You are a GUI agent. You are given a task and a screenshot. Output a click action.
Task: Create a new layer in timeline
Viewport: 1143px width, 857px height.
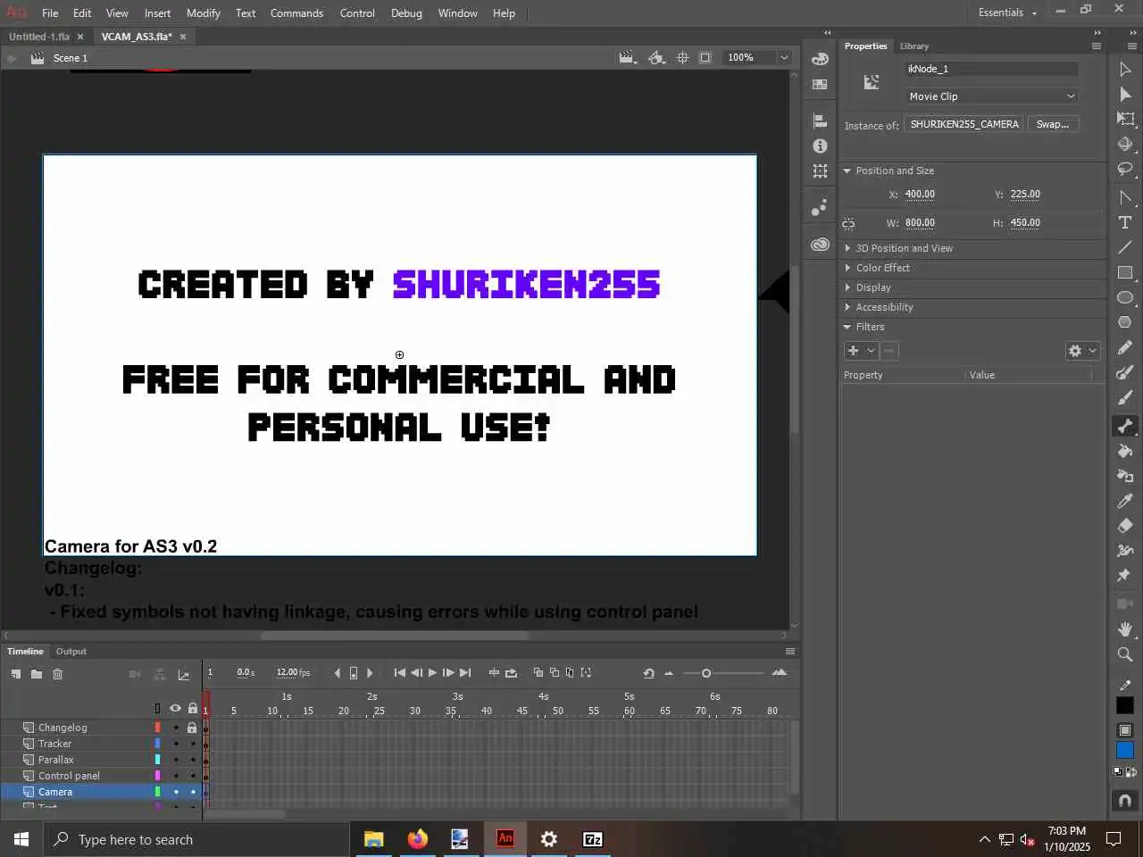pos(16,674)
